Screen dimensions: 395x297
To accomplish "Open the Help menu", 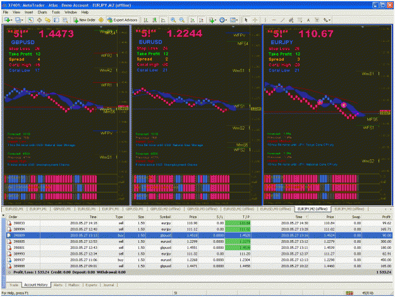I will pyautogui.click(x=85, y=12).
